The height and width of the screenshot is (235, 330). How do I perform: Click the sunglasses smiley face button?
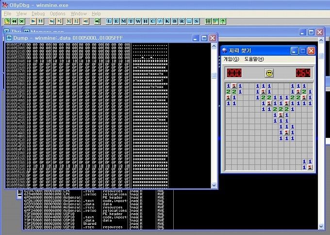pos(269,73)
